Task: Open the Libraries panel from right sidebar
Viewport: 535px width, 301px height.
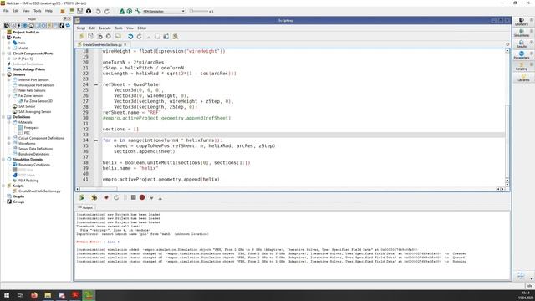Action: 523,78
